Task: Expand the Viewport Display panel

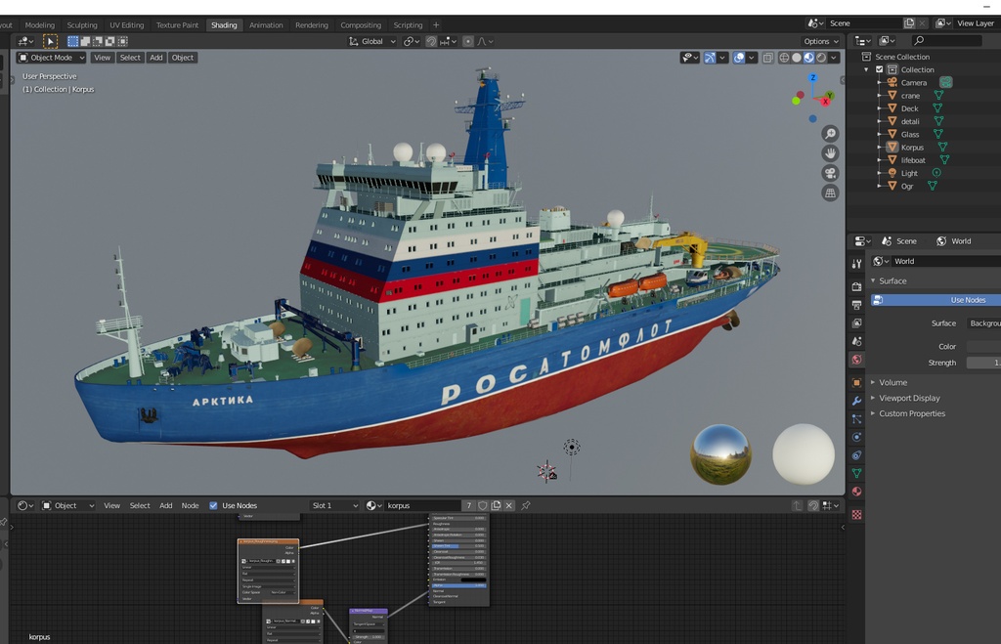Action: pyautogui.click(x=873, y=398)
